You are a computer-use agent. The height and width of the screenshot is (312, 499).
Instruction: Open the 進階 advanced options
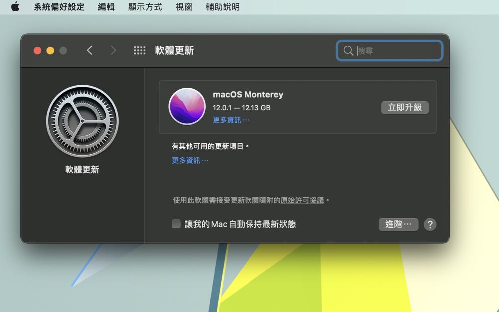398,224
